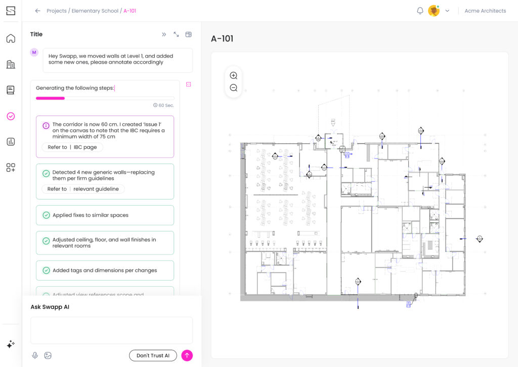Click the apps grid-plus icon in the sidebar

click(11, 168)
